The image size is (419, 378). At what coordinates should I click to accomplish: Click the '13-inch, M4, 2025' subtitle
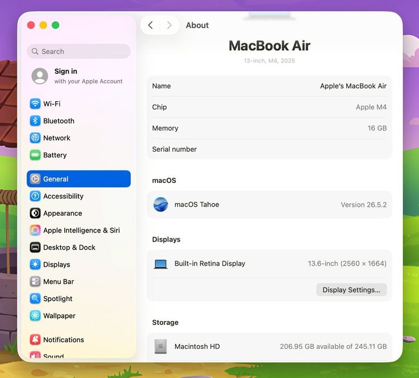(x=269, y=61)
